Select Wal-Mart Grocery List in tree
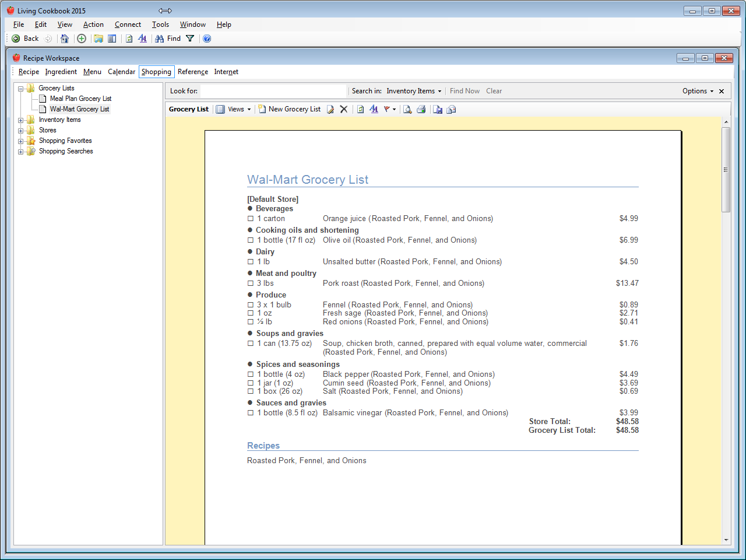The height and width of the screenshot is (560, 746). 79,109
